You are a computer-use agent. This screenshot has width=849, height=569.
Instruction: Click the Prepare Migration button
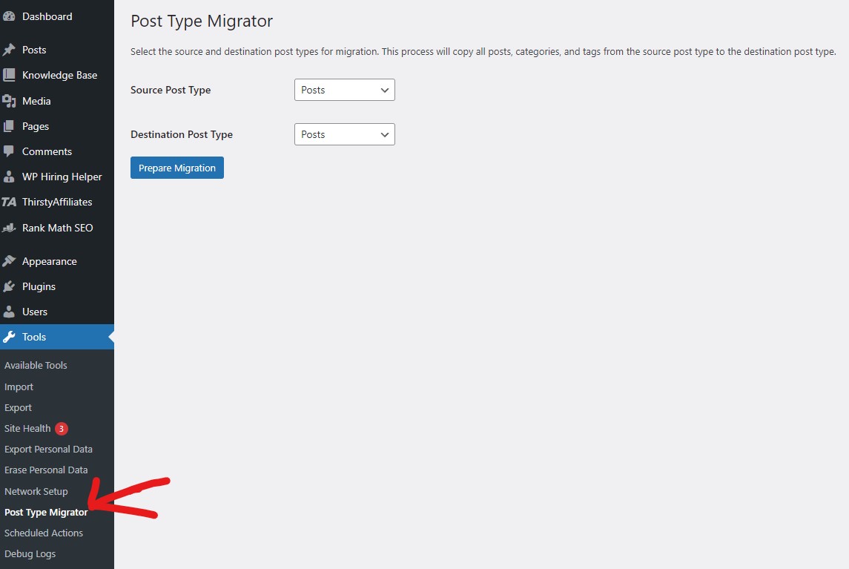point(176,168)
